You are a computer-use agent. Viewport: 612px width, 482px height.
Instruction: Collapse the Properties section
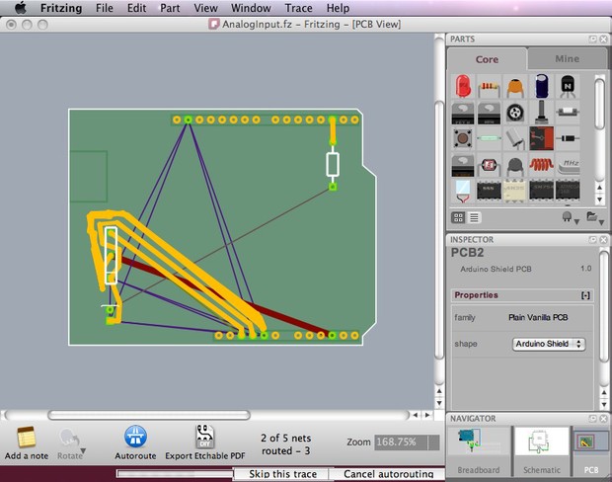585,295
